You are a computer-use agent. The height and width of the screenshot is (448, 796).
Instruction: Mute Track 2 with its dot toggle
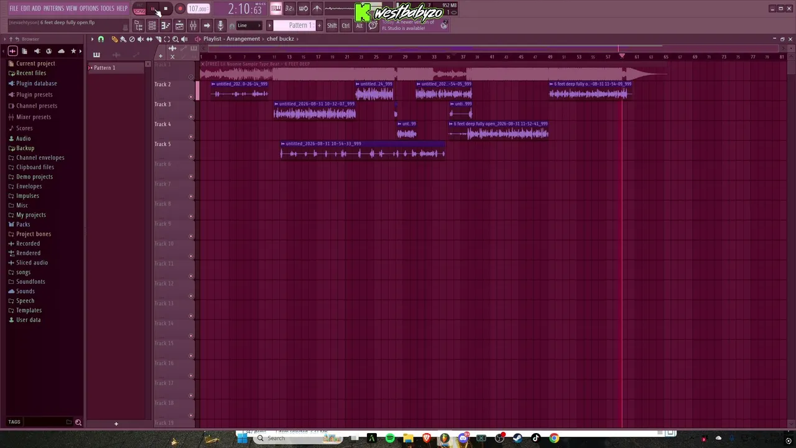(191, 97)
